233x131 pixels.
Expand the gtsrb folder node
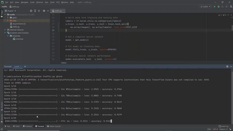pos(8,17)
